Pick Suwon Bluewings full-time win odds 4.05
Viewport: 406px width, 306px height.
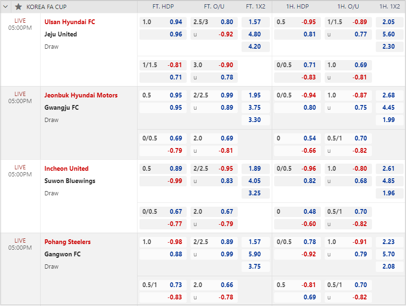(255, 181)
